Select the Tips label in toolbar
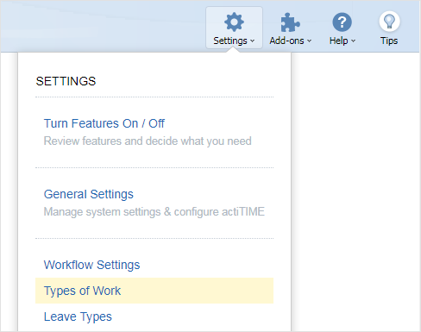 pyautogui.click(x=389, y=41)
